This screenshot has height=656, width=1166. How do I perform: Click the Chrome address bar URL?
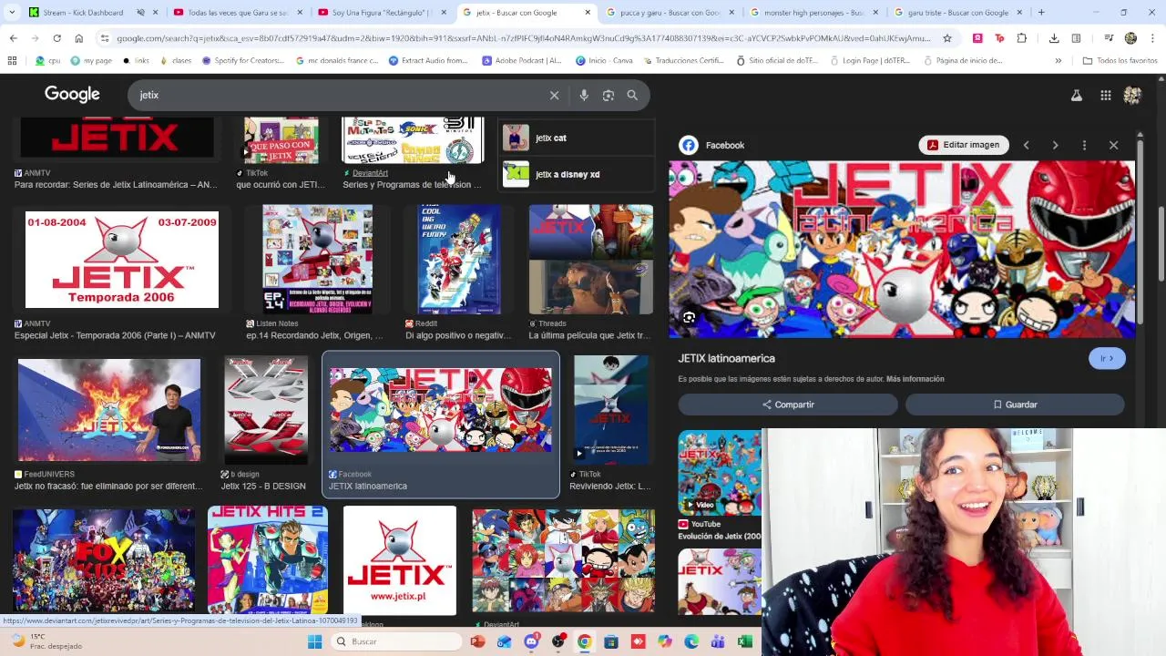(524, 38)
